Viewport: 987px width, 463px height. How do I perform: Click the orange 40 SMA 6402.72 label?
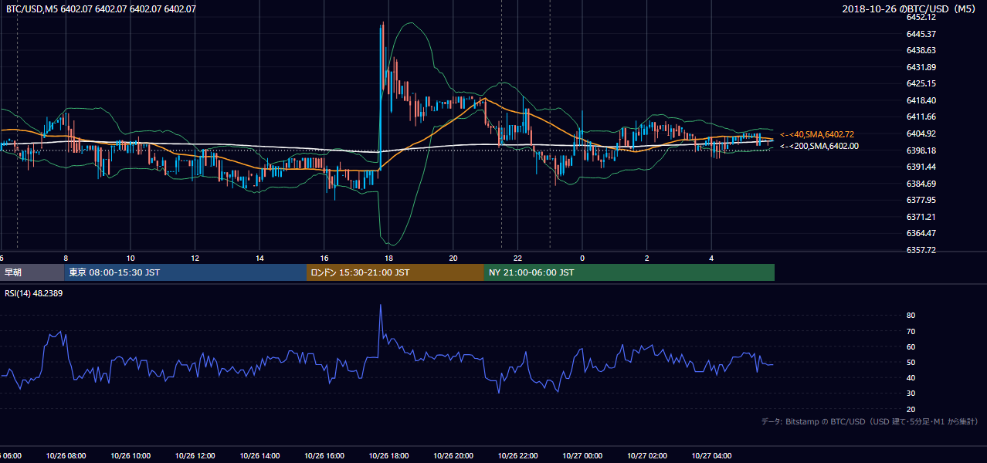click(817, 134)
